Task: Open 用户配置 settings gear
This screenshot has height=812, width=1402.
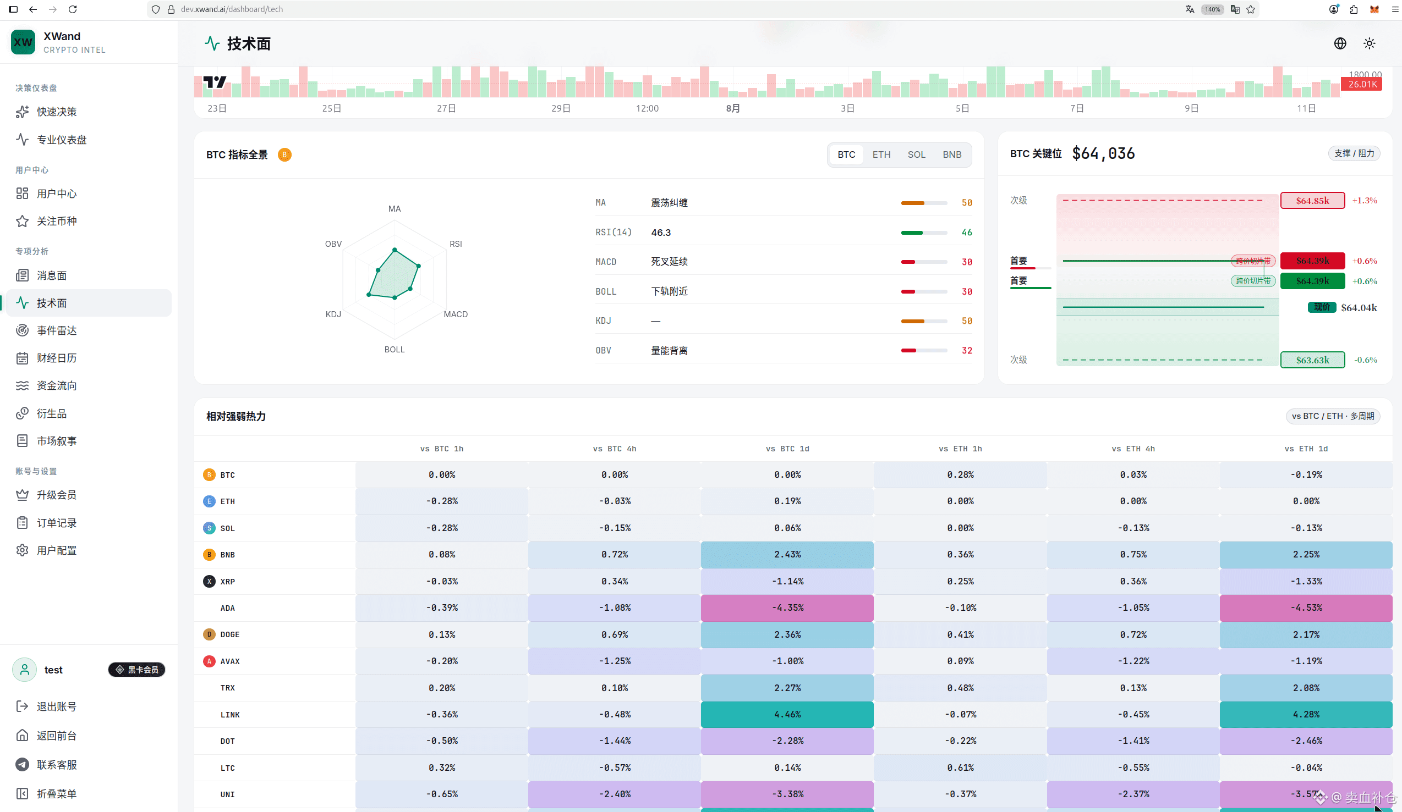Action: [22, 550]
